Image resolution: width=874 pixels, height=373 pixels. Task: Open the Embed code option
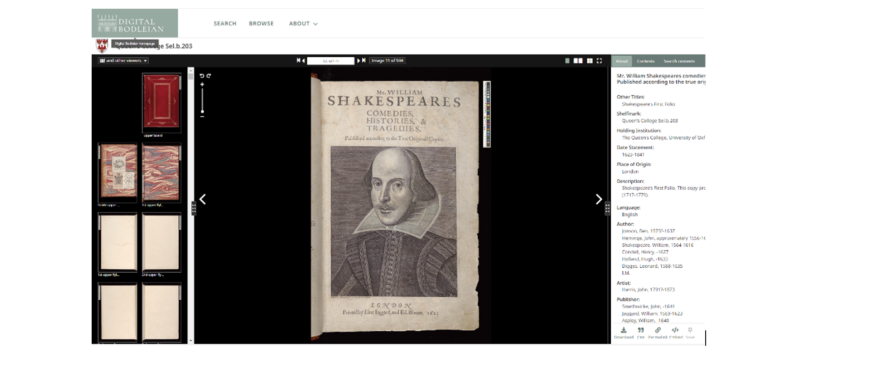pos(675,333)
